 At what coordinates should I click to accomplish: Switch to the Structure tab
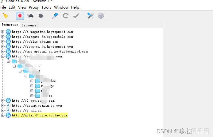10,25
